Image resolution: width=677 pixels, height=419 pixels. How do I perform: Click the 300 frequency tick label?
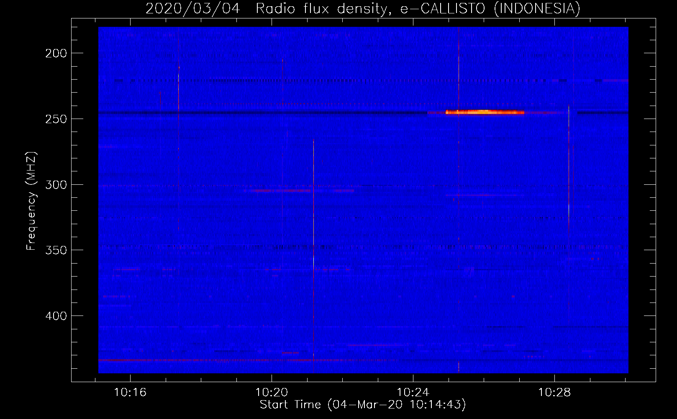tap(56, 184)
